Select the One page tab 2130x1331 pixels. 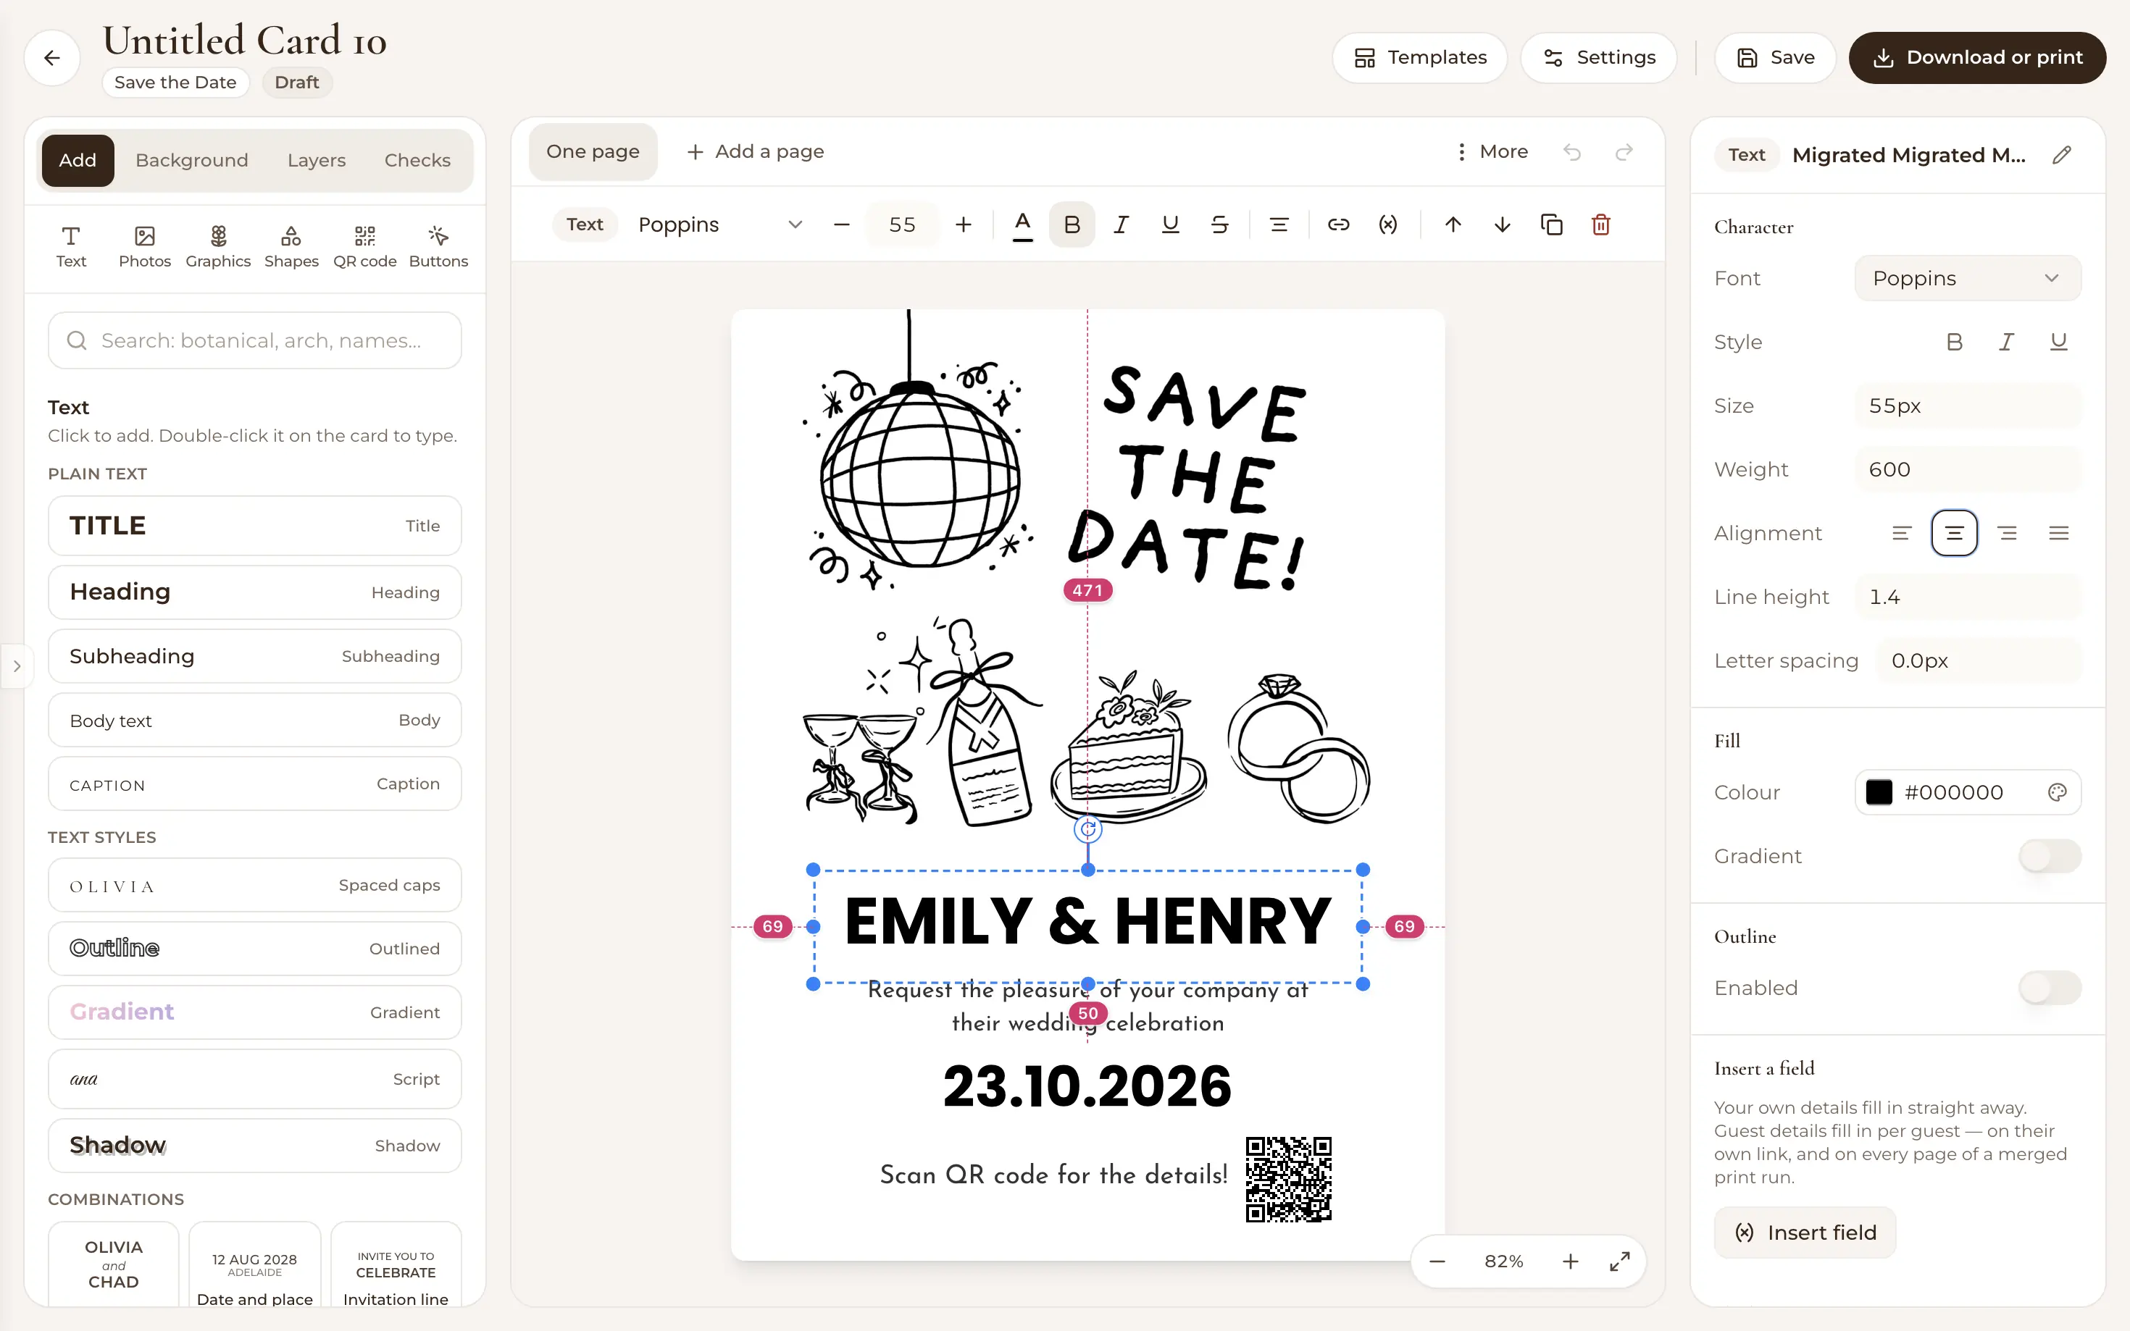click(x=593, y=152)
